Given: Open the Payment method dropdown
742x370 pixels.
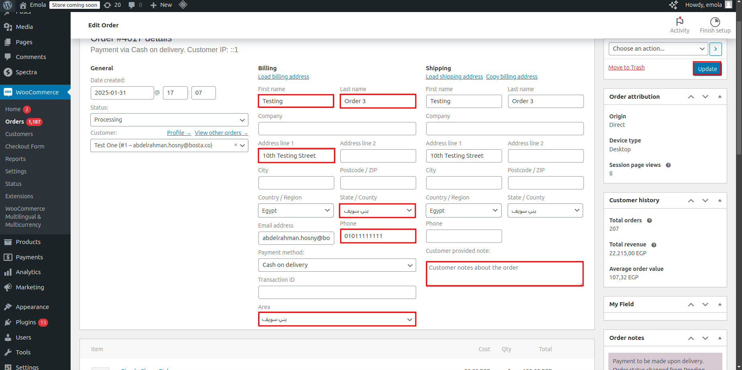Looking at the screenshot, I should pos(337,265).
